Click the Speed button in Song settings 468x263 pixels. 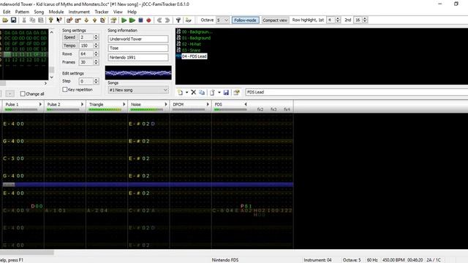[69, 37]
